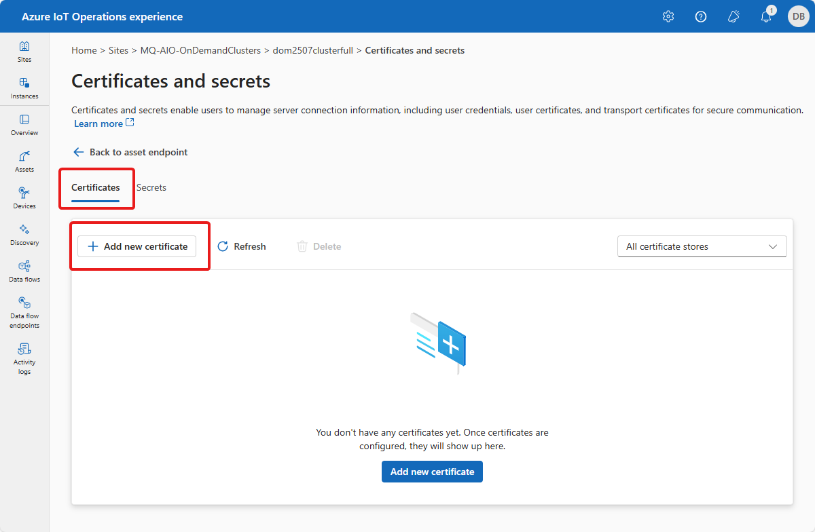Navigate to Data flow endpoints
The image size is (815, 532).
(24, 312)
